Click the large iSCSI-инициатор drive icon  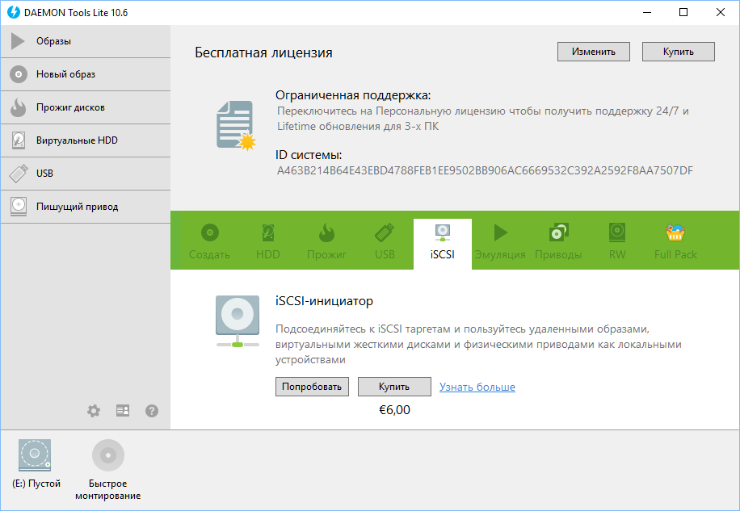pos(238,321)
